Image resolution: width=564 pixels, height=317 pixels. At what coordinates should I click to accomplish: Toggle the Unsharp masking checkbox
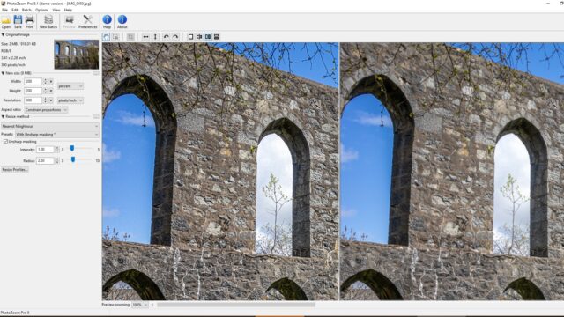pos(5,142)
